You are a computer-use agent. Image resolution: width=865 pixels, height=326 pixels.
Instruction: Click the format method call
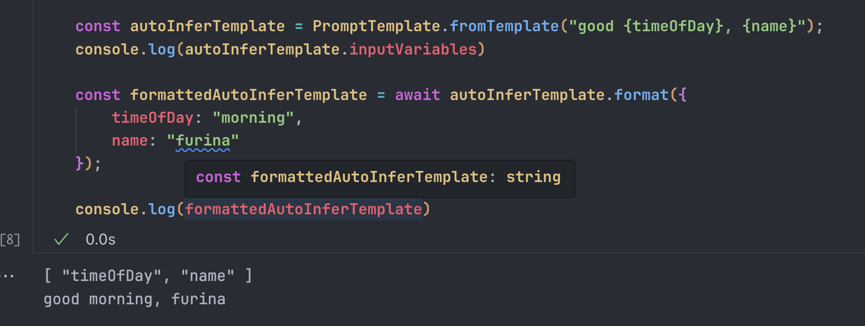[641, 95]
